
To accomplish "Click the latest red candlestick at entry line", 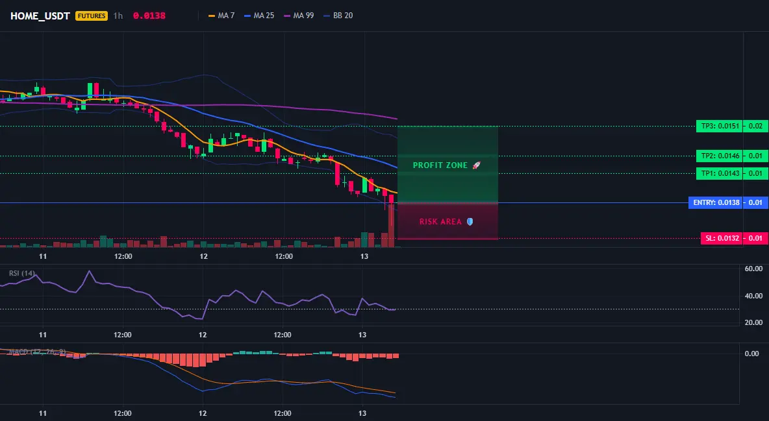I will point(391,200).
